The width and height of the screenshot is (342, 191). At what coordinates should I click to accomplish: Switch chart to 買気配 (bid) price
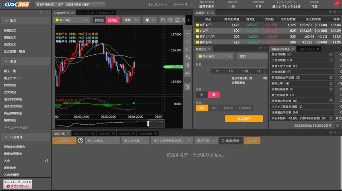(x=99, y=20)
